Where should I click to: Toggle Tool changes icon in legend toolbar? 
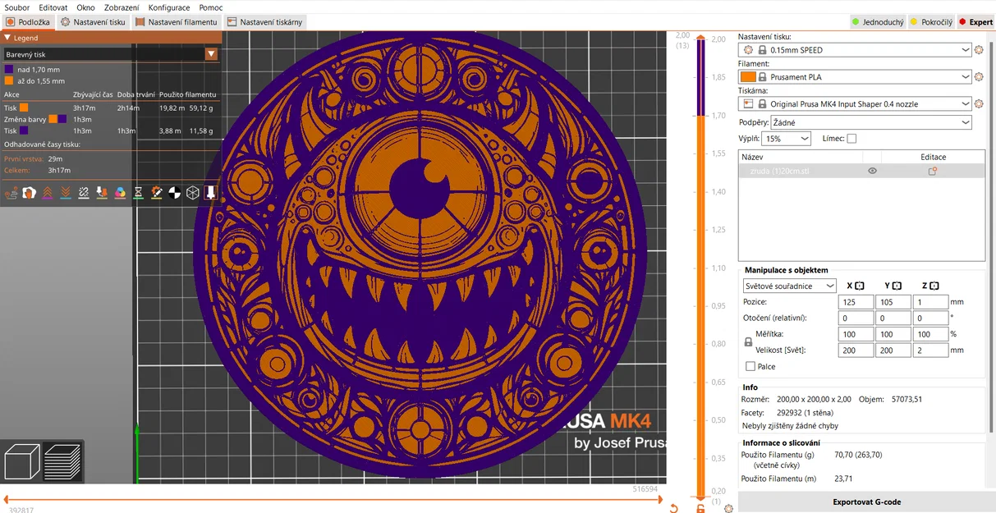coord(102,193)
